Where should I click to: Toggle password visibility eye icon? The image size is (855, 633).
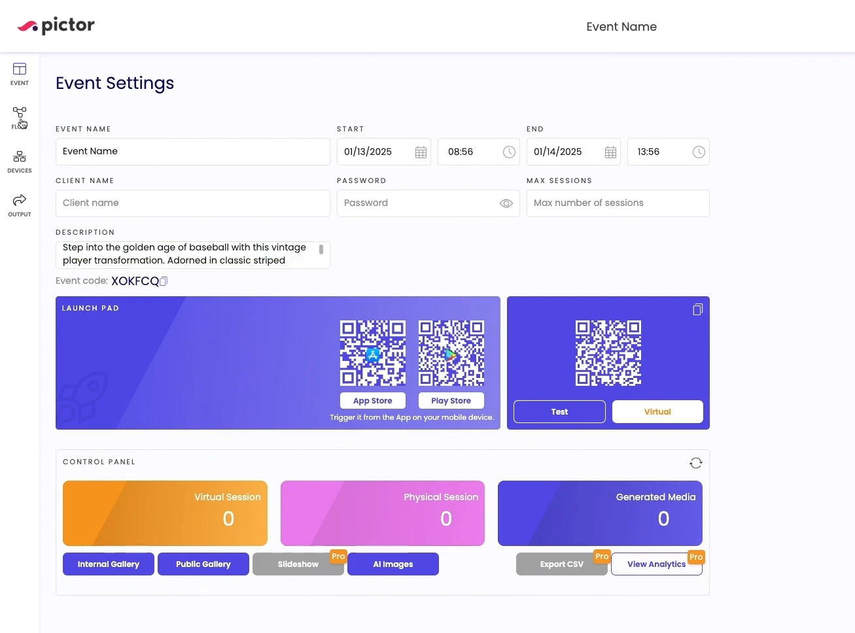(506, 203)
